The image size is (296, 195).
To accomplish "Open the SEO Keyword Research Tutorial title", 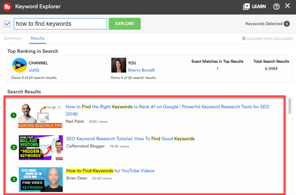I will pyautogui.click(x=130, y=139).
